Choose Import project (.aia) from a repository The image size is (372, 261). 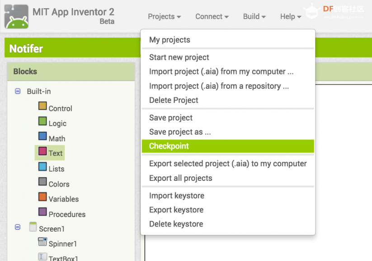pyautogui.click(x=228, y=86)
